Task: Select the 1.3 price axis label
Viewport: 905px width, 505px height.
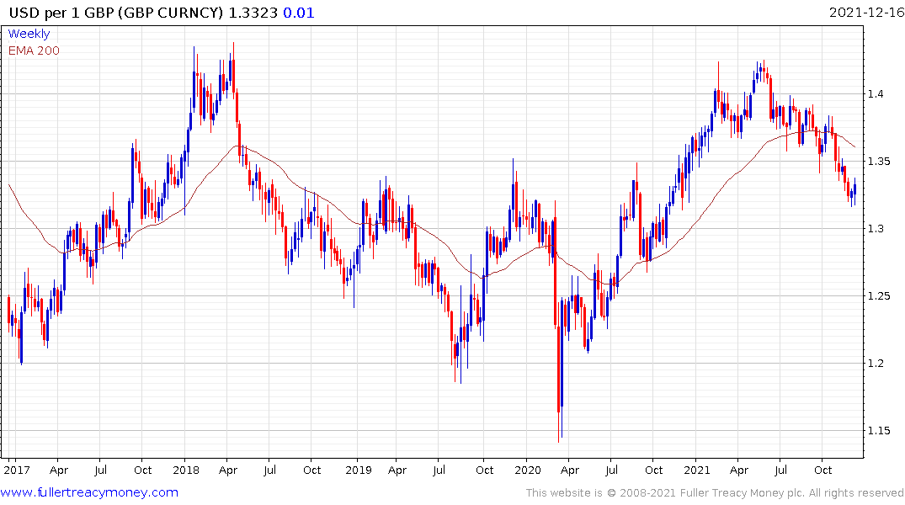Action: (x=876, y=229)
